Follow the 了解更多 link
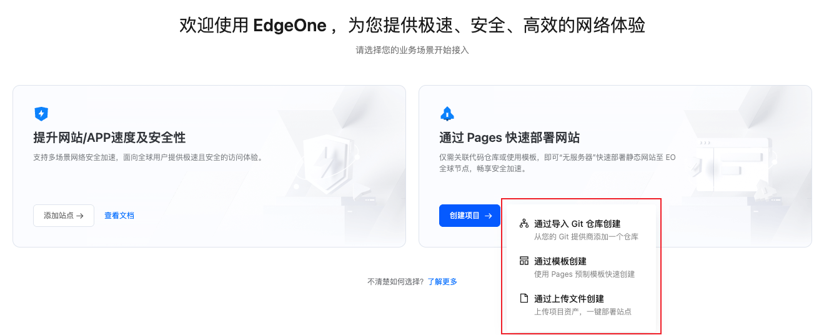Screen dimensions: 829x335 point(442,282)
